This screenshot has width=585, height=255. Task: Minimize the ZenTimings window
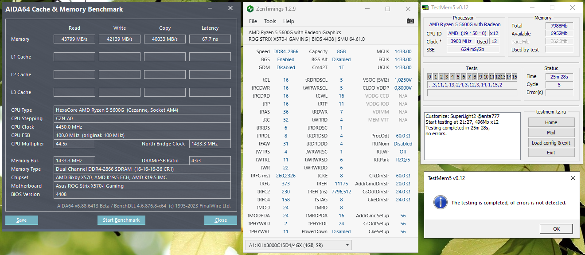coord(367,9)
